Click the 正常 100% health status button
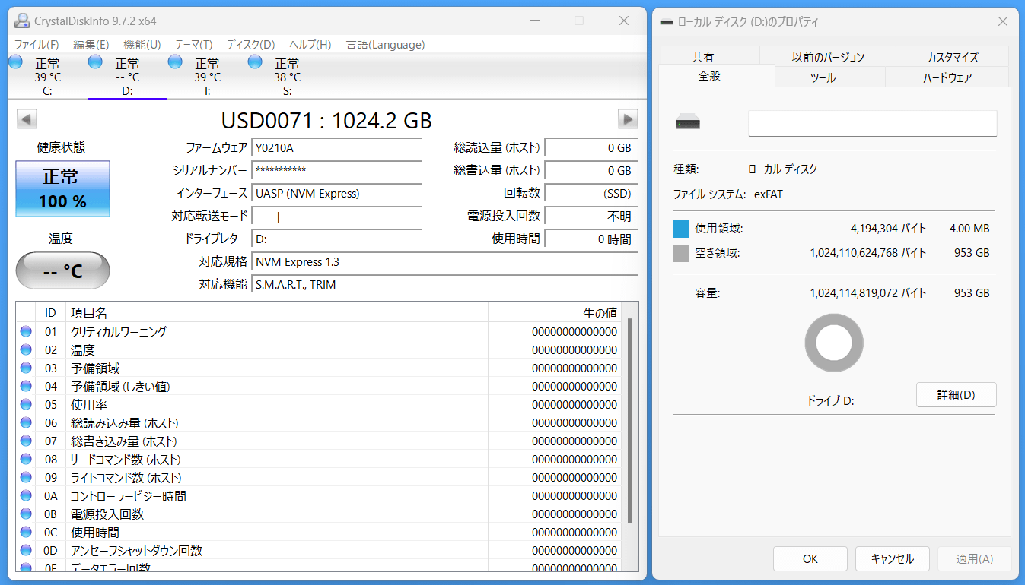This screenshot has height=585, width=1025. click(x=62, y=188)
